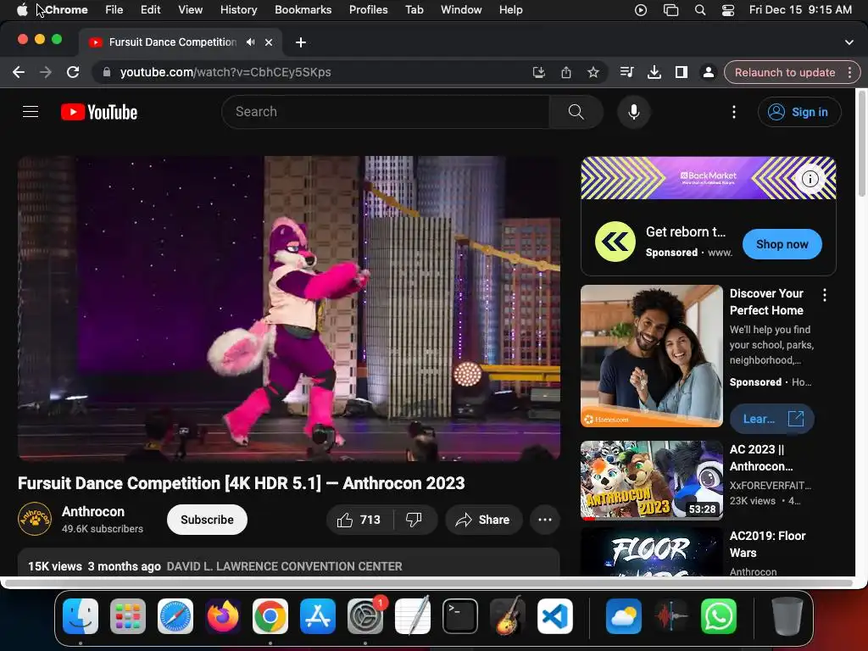Open Control Center in menu bar
Screen dimensions: 868x651
point(728,10)
